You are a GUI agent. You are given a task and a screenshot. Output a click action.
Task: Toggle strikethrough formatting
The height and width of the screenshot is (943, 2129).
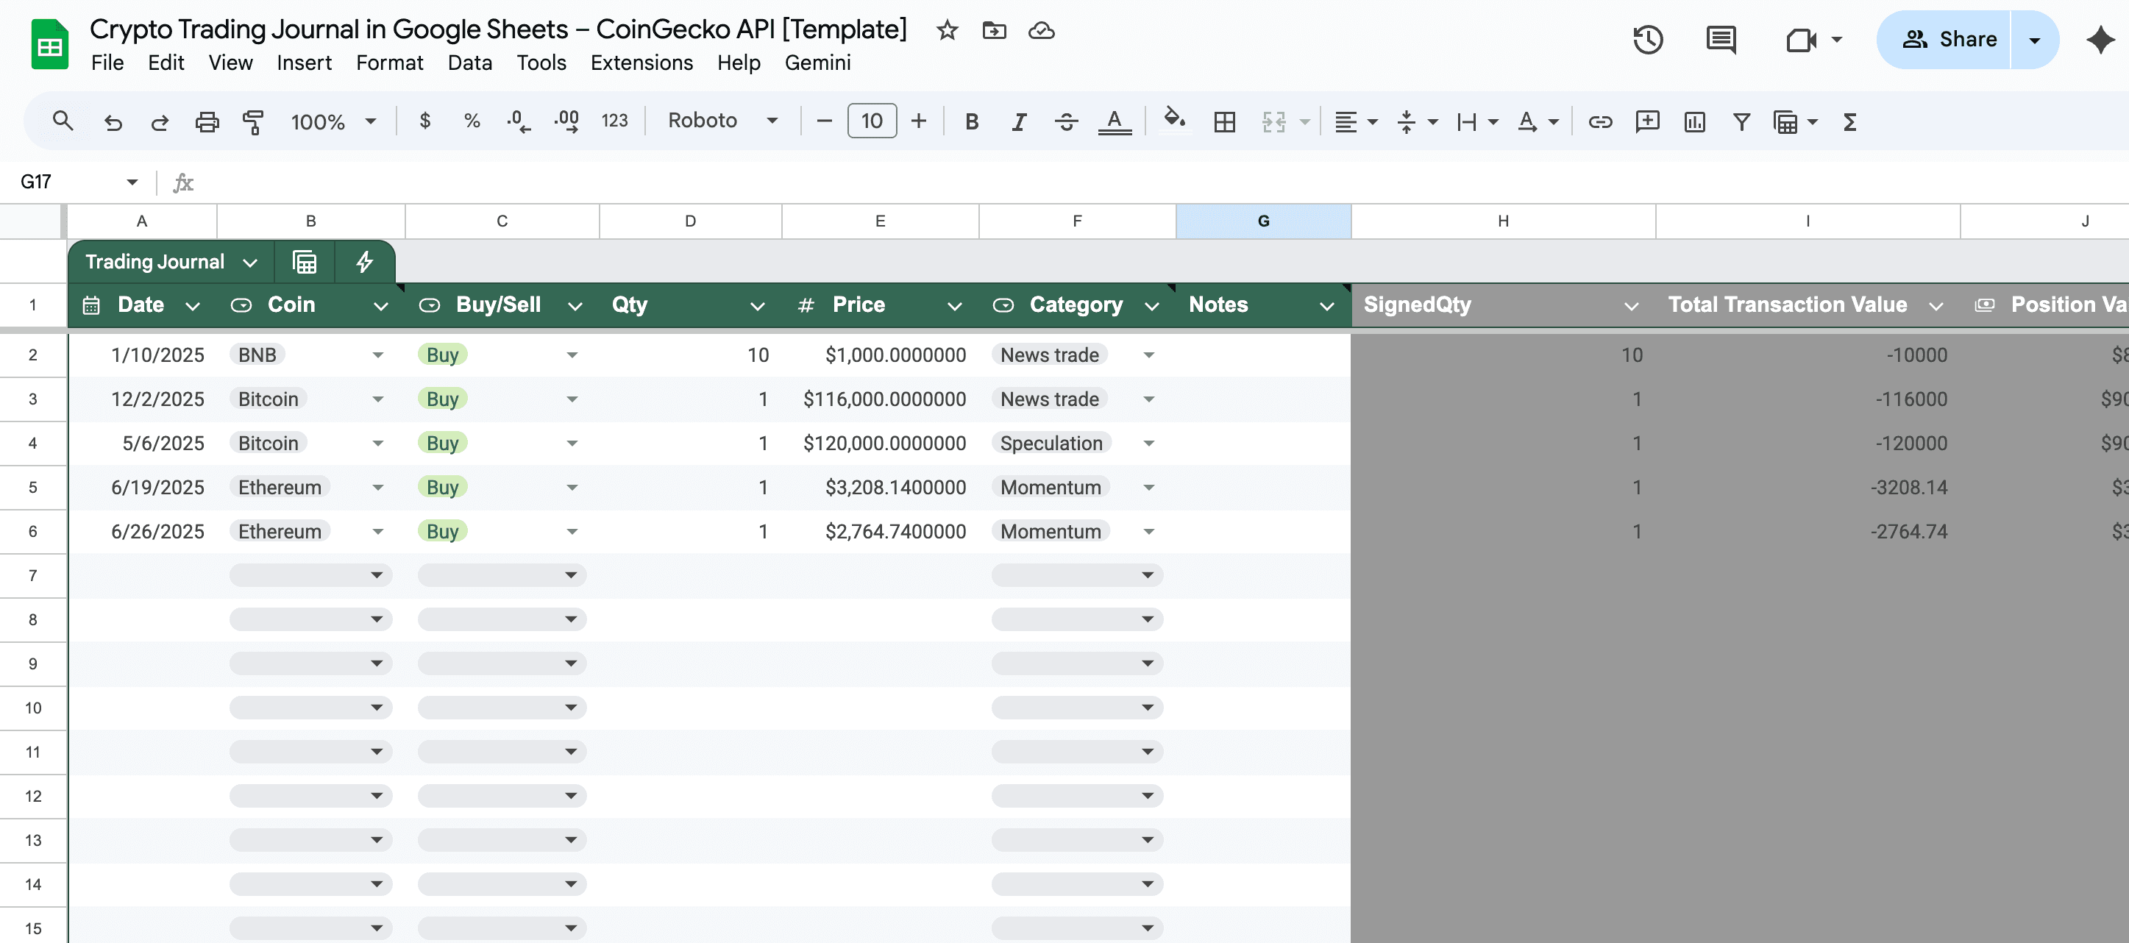[1067, 121]
